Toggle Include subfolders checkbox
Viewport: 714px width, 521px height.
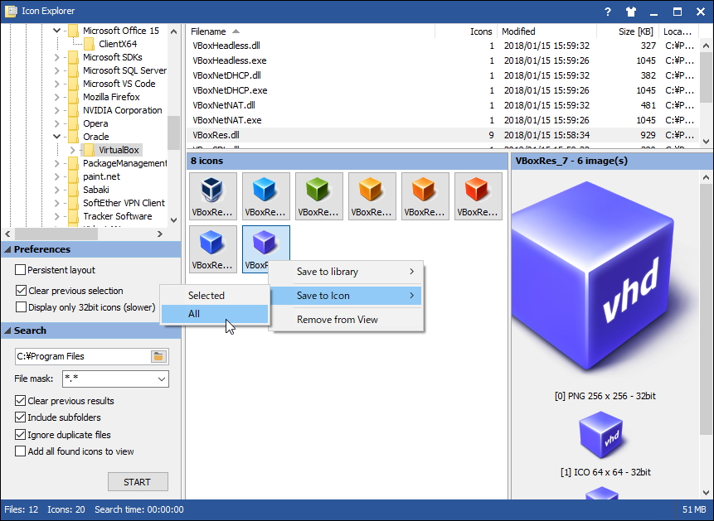point(21,417)
